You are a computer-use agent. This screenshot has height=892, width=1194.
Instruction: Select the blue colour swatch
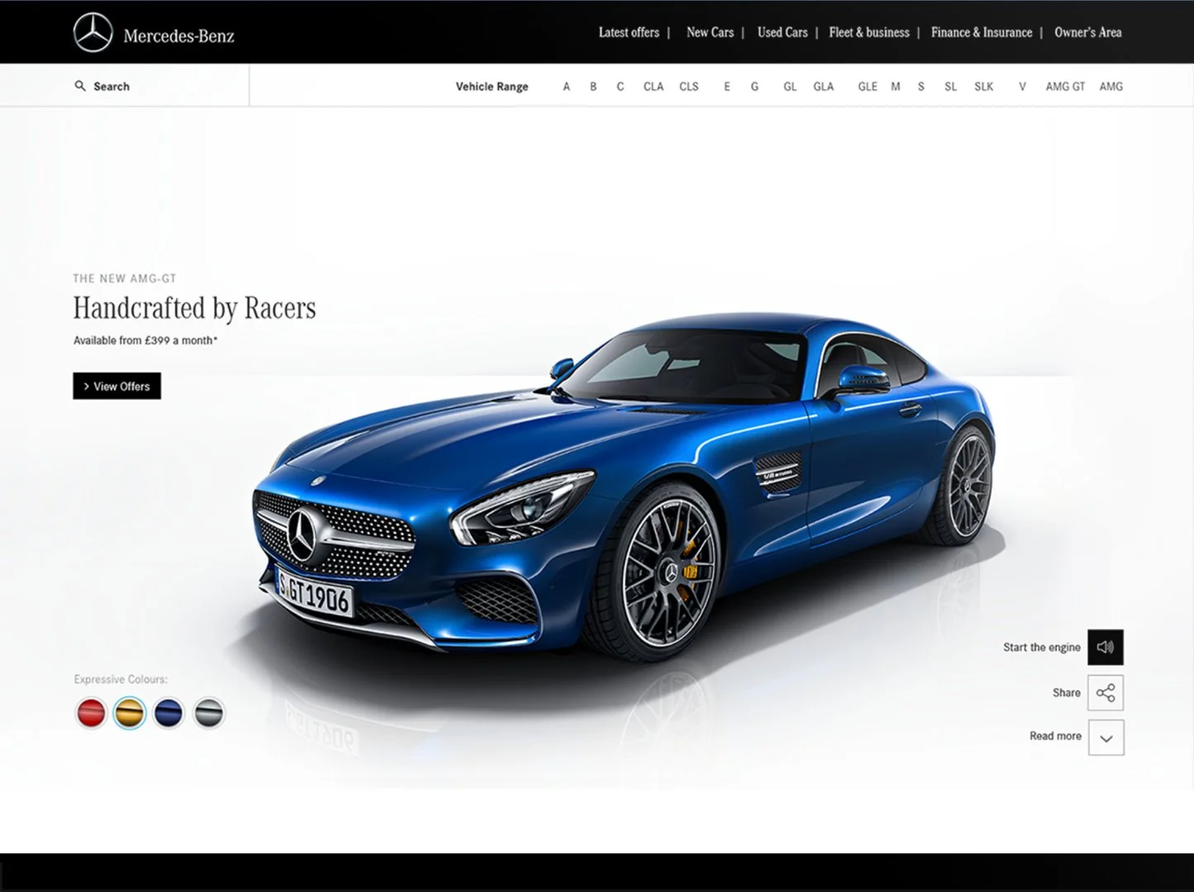(169, 713)
